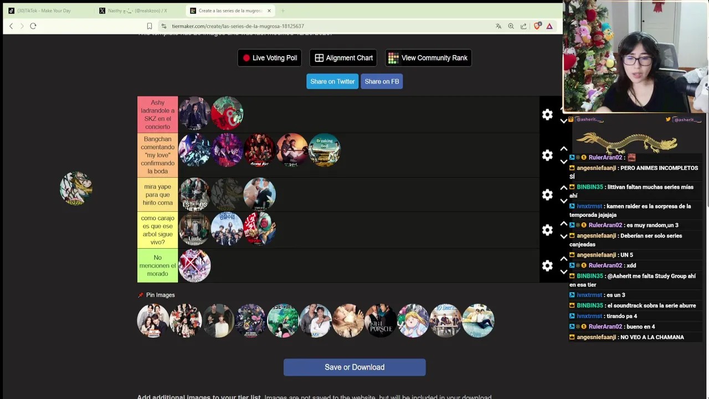Image resolution: width=709 pixels, height=399 pixels.
Task: Click the Live Voting Poll button
Action: tap(270, 58)
